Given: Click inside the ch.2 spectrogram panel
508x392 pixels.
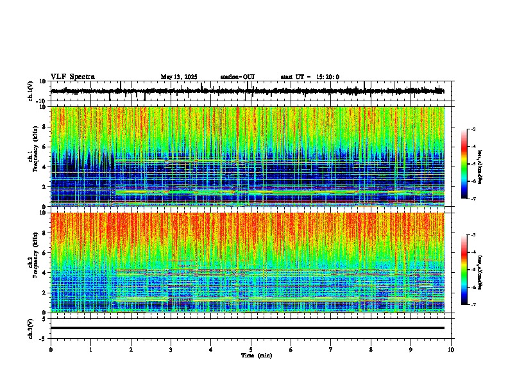Looking at the screenshot, I should coord(248,263).
